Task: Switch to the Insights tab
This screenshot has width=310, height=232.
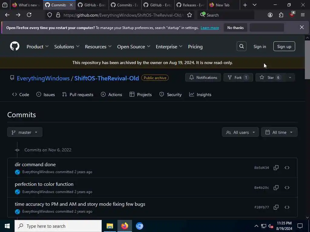Action: click(x=200, y=95)
